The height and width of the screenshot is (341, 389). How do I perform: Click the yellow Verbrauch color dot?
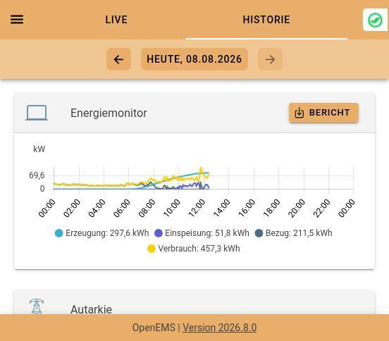(152, 249)
